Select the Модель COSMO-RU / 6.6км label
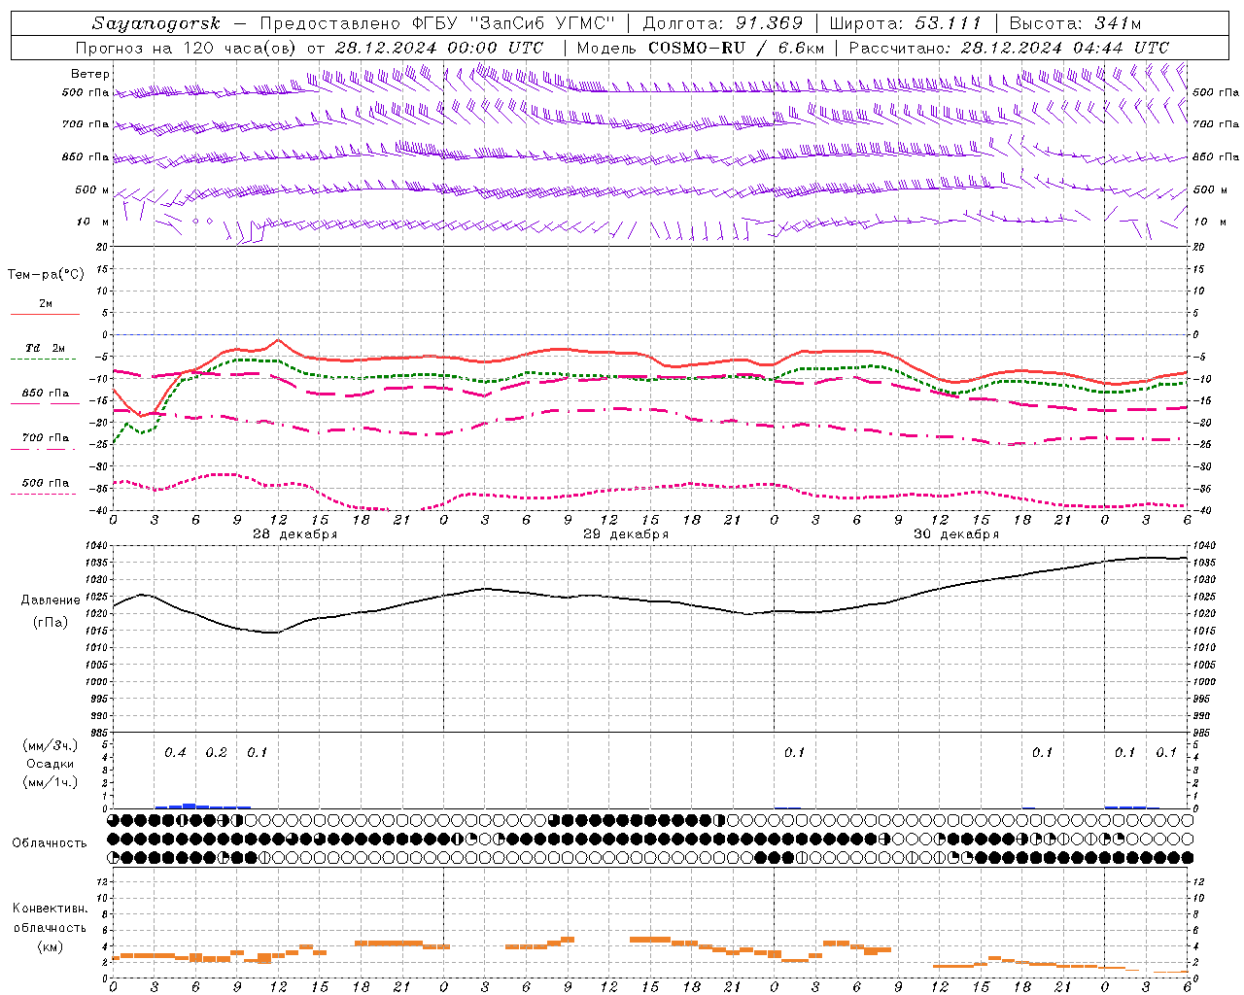Viewport: 1244px width, 995px height. [x=700, y=48]
